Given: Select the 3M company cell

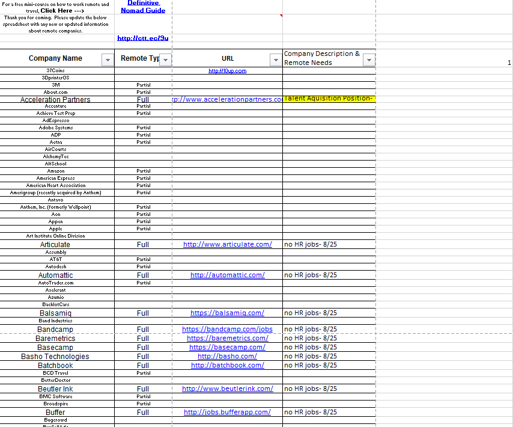Looking at the screenshot, I should 56,85.
